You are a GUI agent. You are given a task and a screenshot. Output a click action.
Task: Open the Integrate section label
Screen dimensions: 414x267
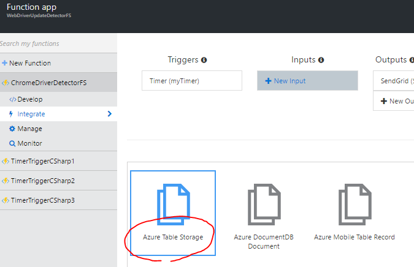pyautogui.click(x=31, y=114)
